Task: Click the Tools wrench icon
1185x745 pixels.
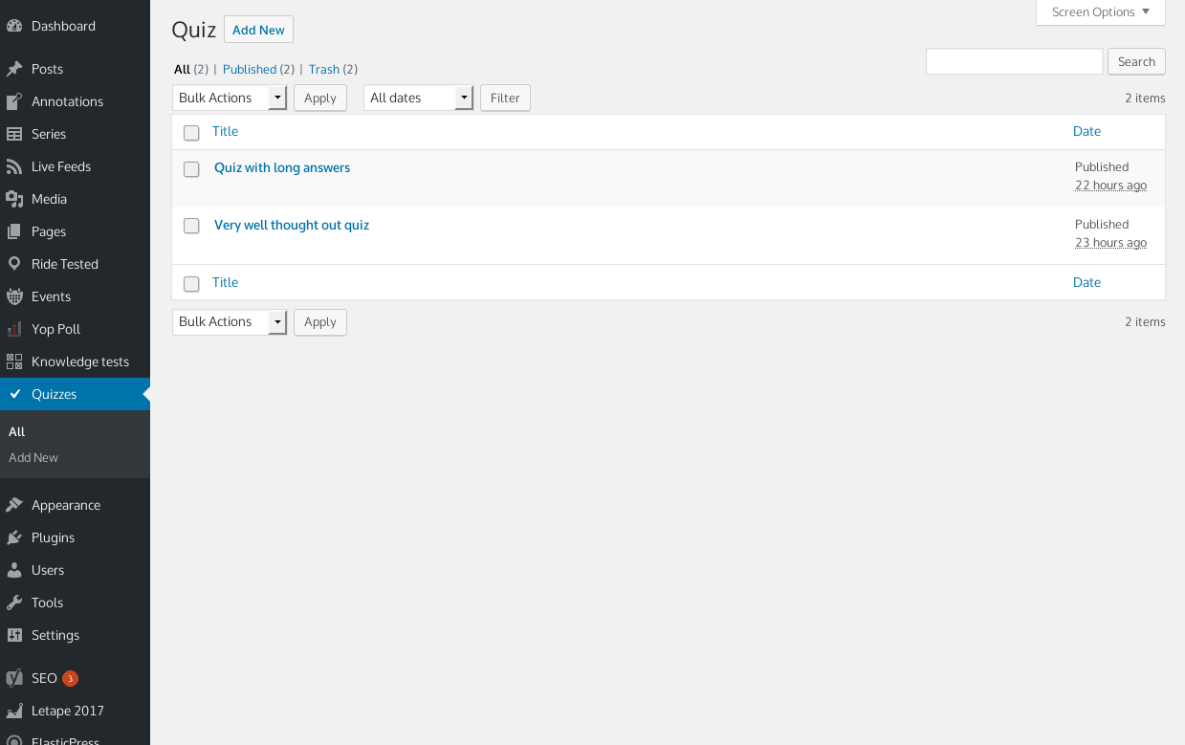Action: pyautogui.click(x=14, y=603)
